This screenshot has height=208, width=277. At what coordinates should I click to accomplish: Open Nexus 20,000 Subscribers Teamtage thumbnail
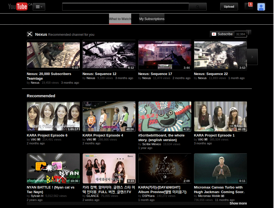[53, 55]
